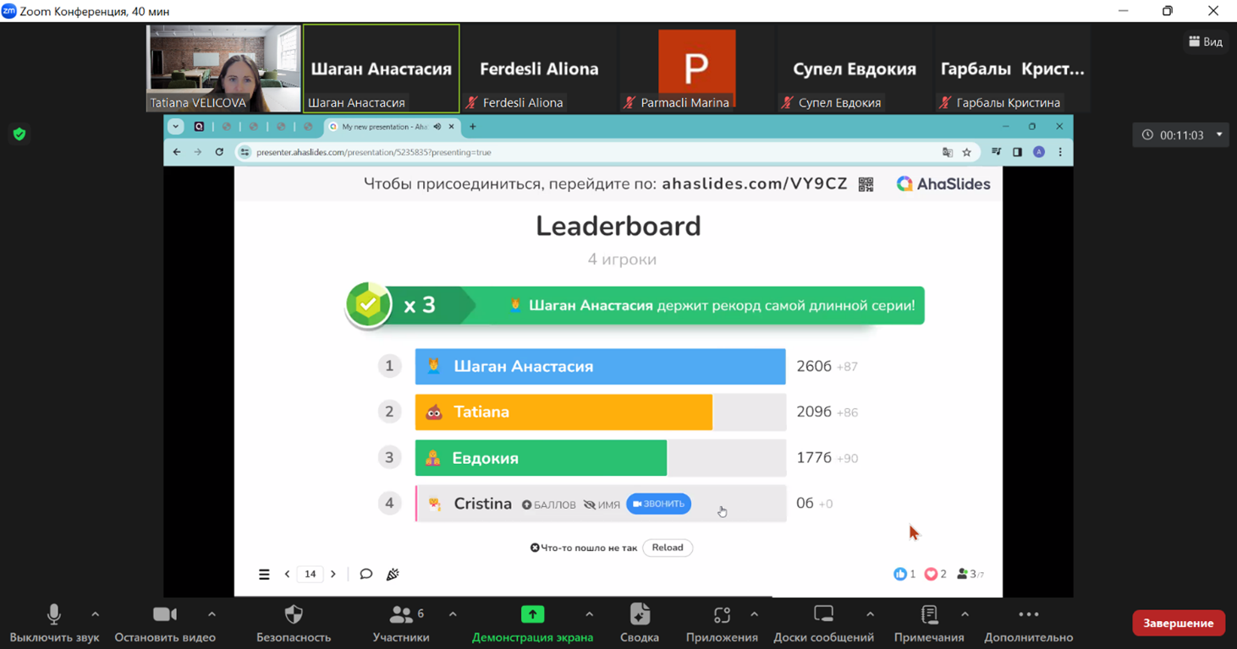Open the meeting timer dropdown arrow
This screenshot has height=649, width=1237.
[1219, 134]
